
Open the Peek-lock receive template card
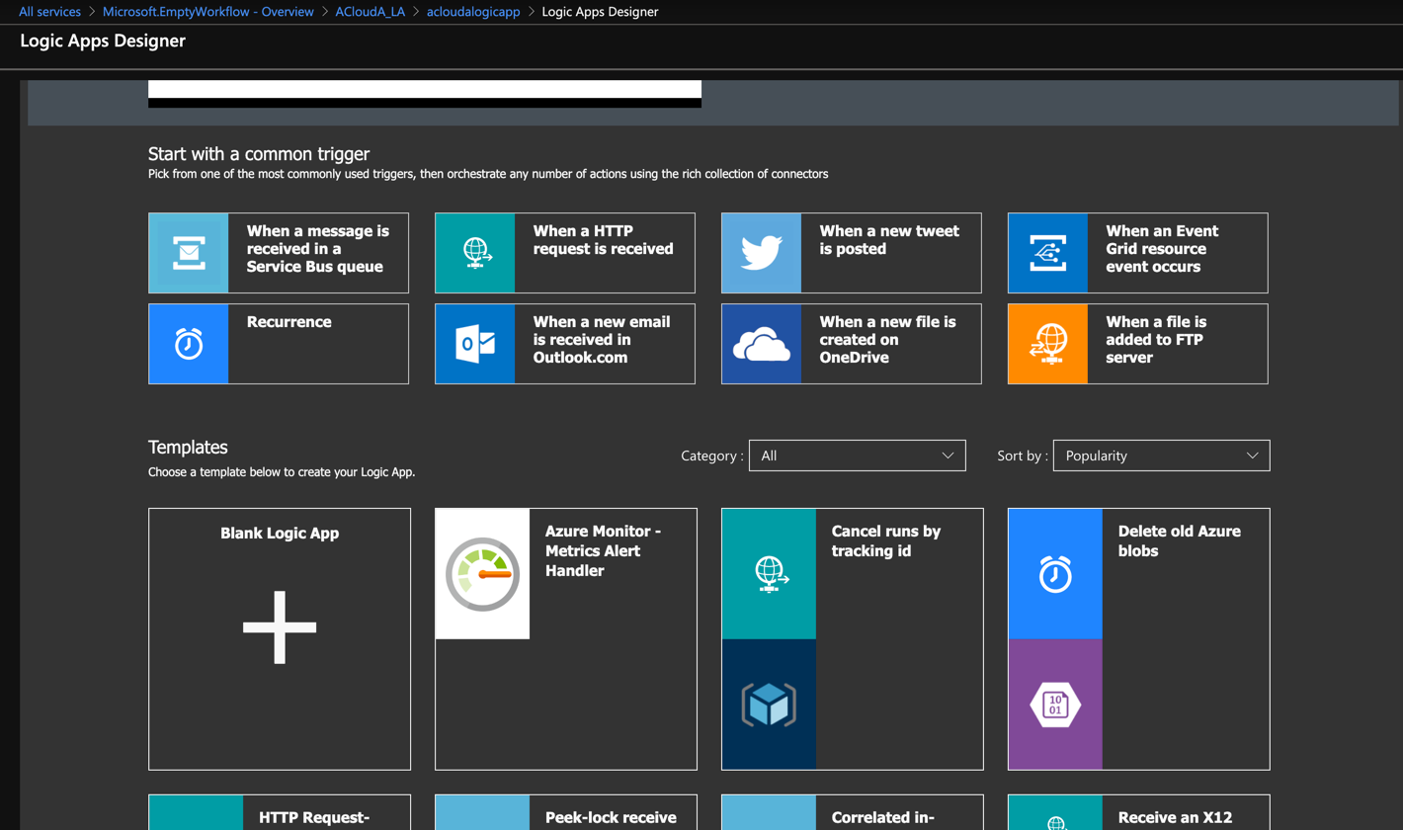tap(566, 812)
